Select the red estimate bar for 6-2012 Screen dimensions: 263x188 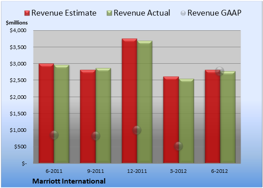pos(212,116)
